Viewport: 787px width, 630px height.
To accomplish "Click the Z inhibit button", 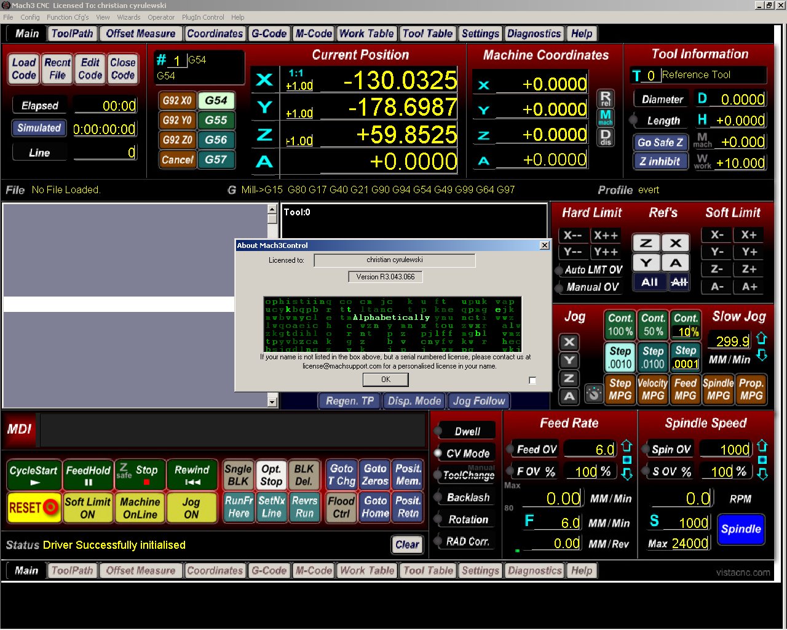I will pyautogui.click(x=660, y=161).
